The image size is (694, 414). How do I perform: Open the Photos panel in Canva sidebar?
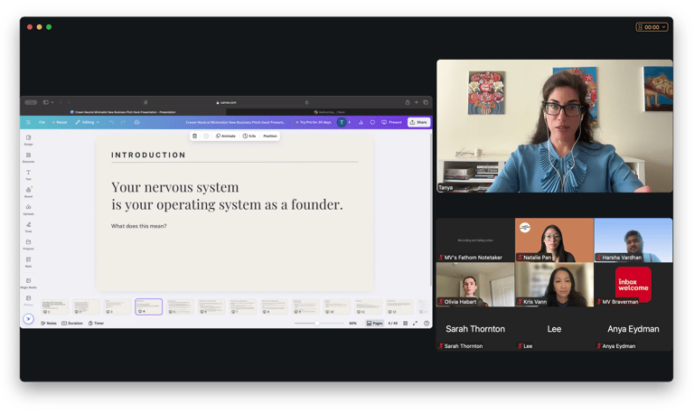pyautogui.click(x=28, y=300)
